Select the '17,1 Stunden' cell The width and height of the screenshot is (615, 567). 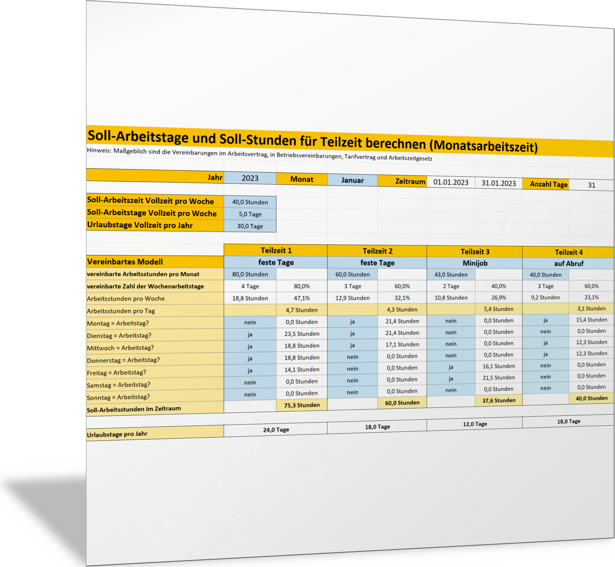402,344
